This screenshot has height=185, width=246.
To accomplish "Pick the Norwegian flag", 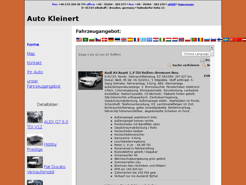I will [181, 39].
